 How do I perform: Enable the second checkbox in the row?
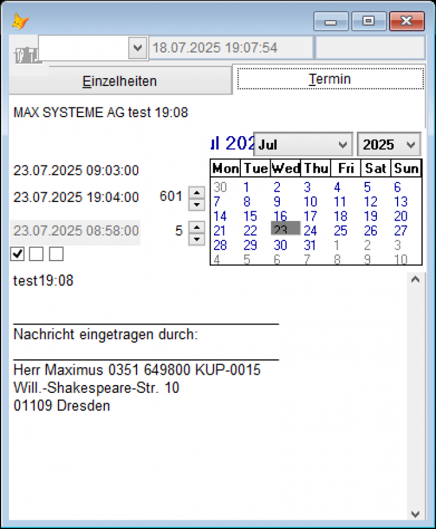click(x=37, y=254)
